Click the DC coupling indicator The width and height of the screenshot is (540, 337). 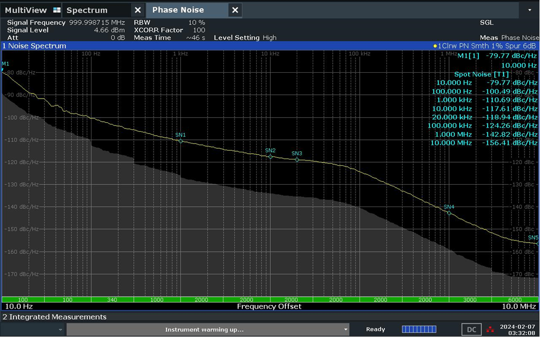pos(471,329)
